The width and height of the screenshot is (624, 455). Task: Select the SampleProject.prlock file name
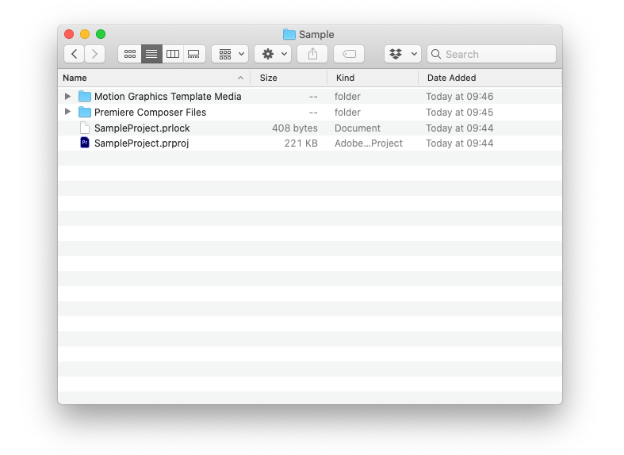coord(142,128)
